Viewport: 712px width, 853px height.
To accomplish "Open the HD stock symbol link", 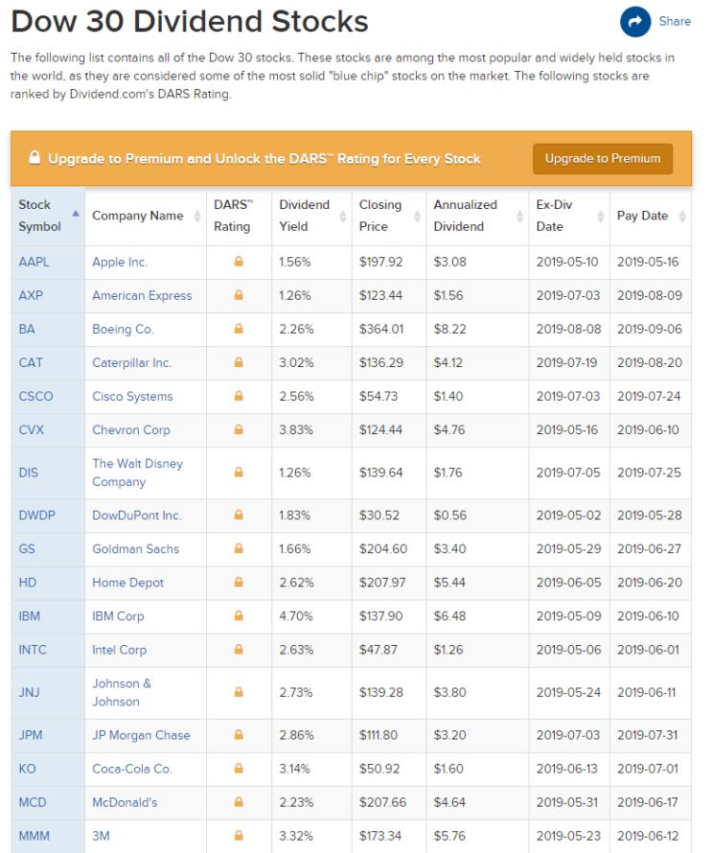I will pos(27,582).
